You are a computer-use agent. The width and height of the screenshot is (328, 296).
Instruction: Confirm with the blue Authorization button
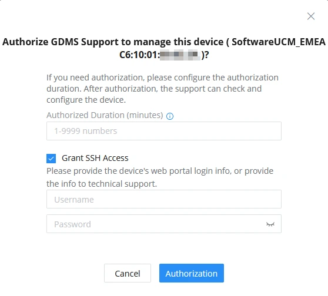pyautogui.click(x=192, y=273)
